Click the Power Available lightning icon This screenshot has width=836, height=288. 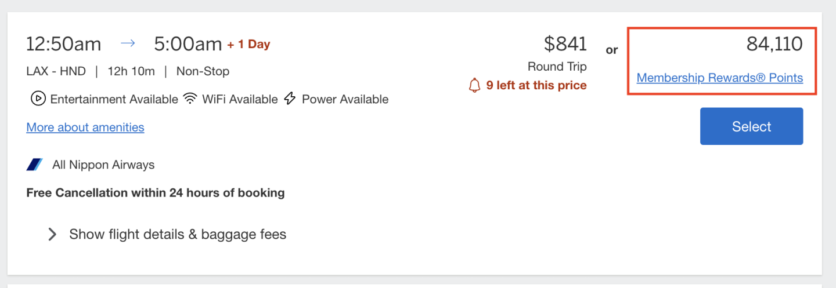[x=290, y=99]
